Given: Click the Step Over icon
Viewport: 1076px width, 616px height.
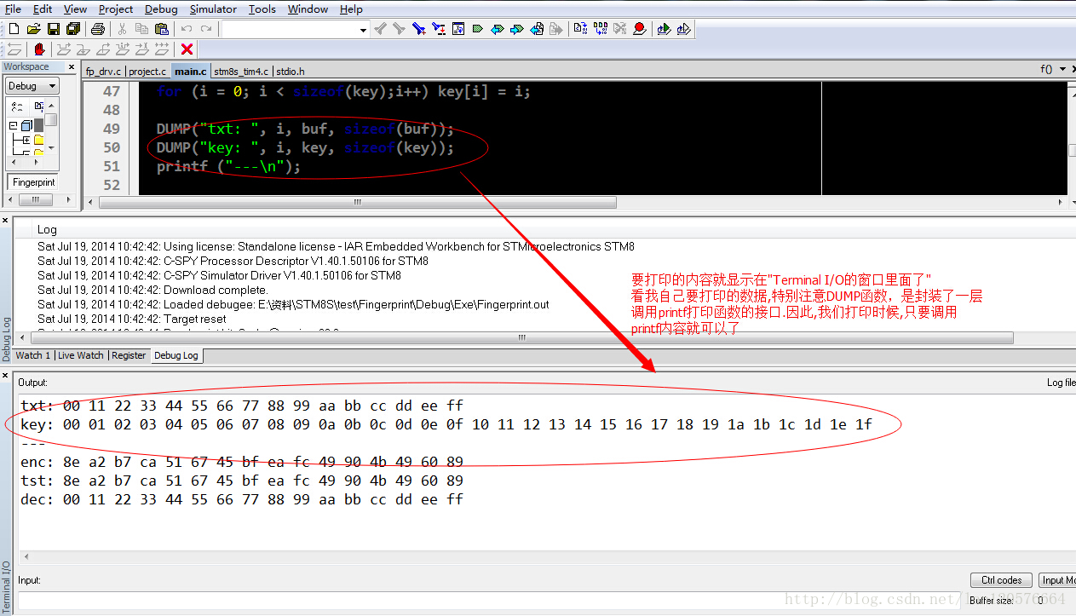Looking at the screenshot, I should point(64,49).
